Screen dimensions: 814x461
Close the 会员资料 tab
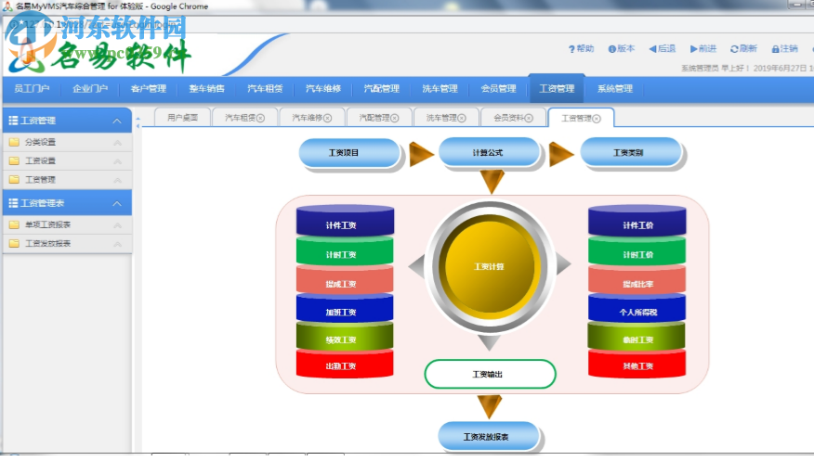coord(529,118)
